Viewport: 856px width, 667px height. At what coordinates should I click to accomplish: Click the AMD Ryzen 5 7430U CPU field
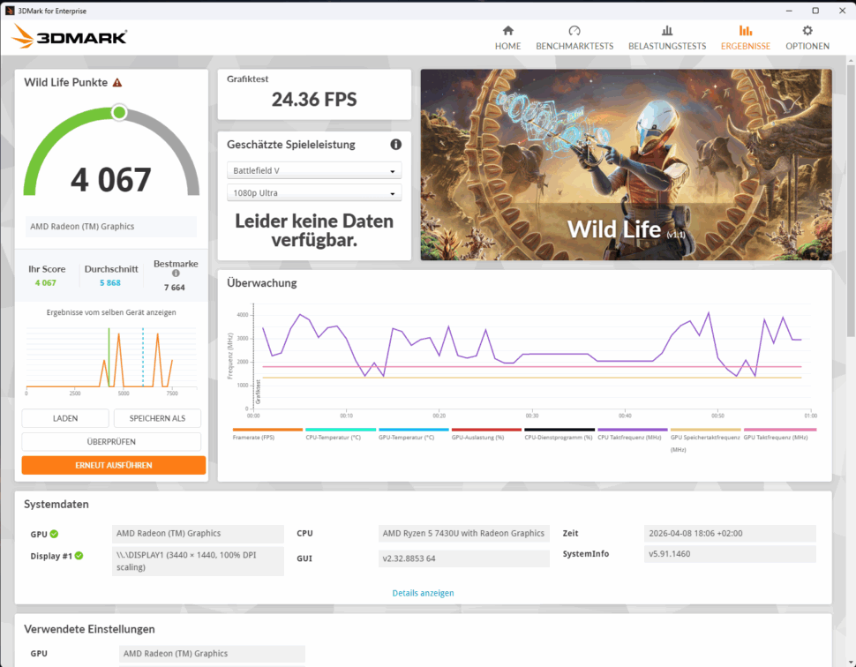pyautogui.click(x=463, y=533)
